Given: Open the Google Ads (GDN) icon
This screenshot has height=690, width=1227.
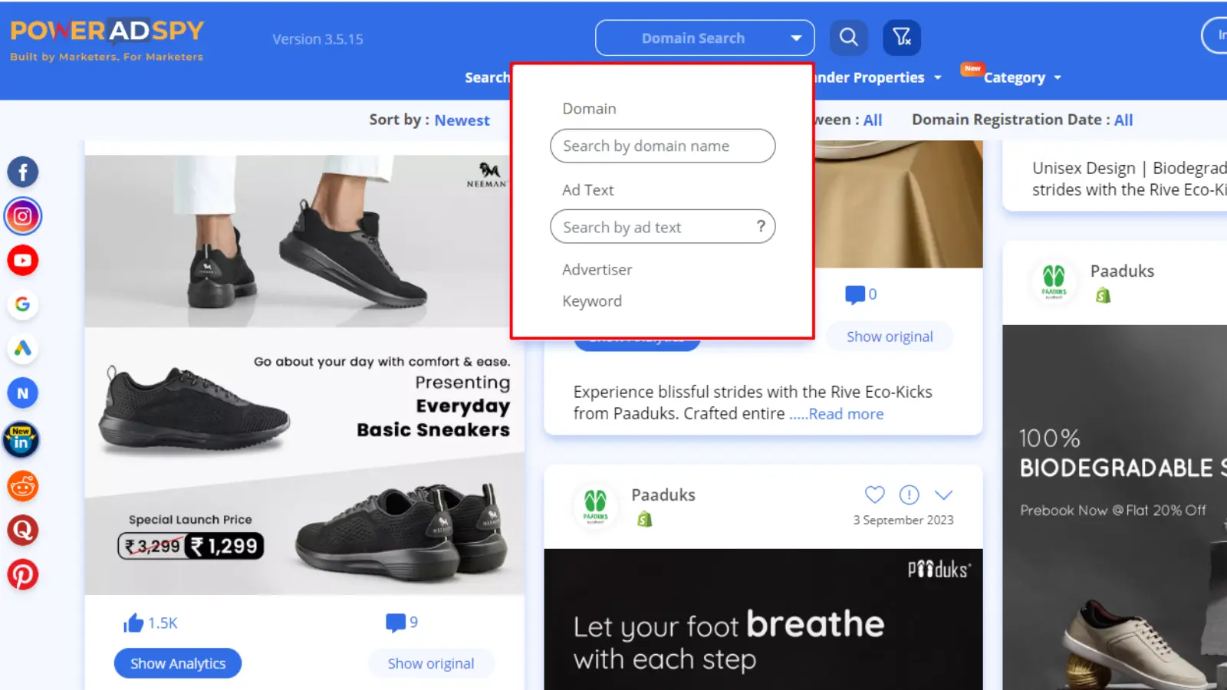Looking at the screenshot, I should coord(23,349).
